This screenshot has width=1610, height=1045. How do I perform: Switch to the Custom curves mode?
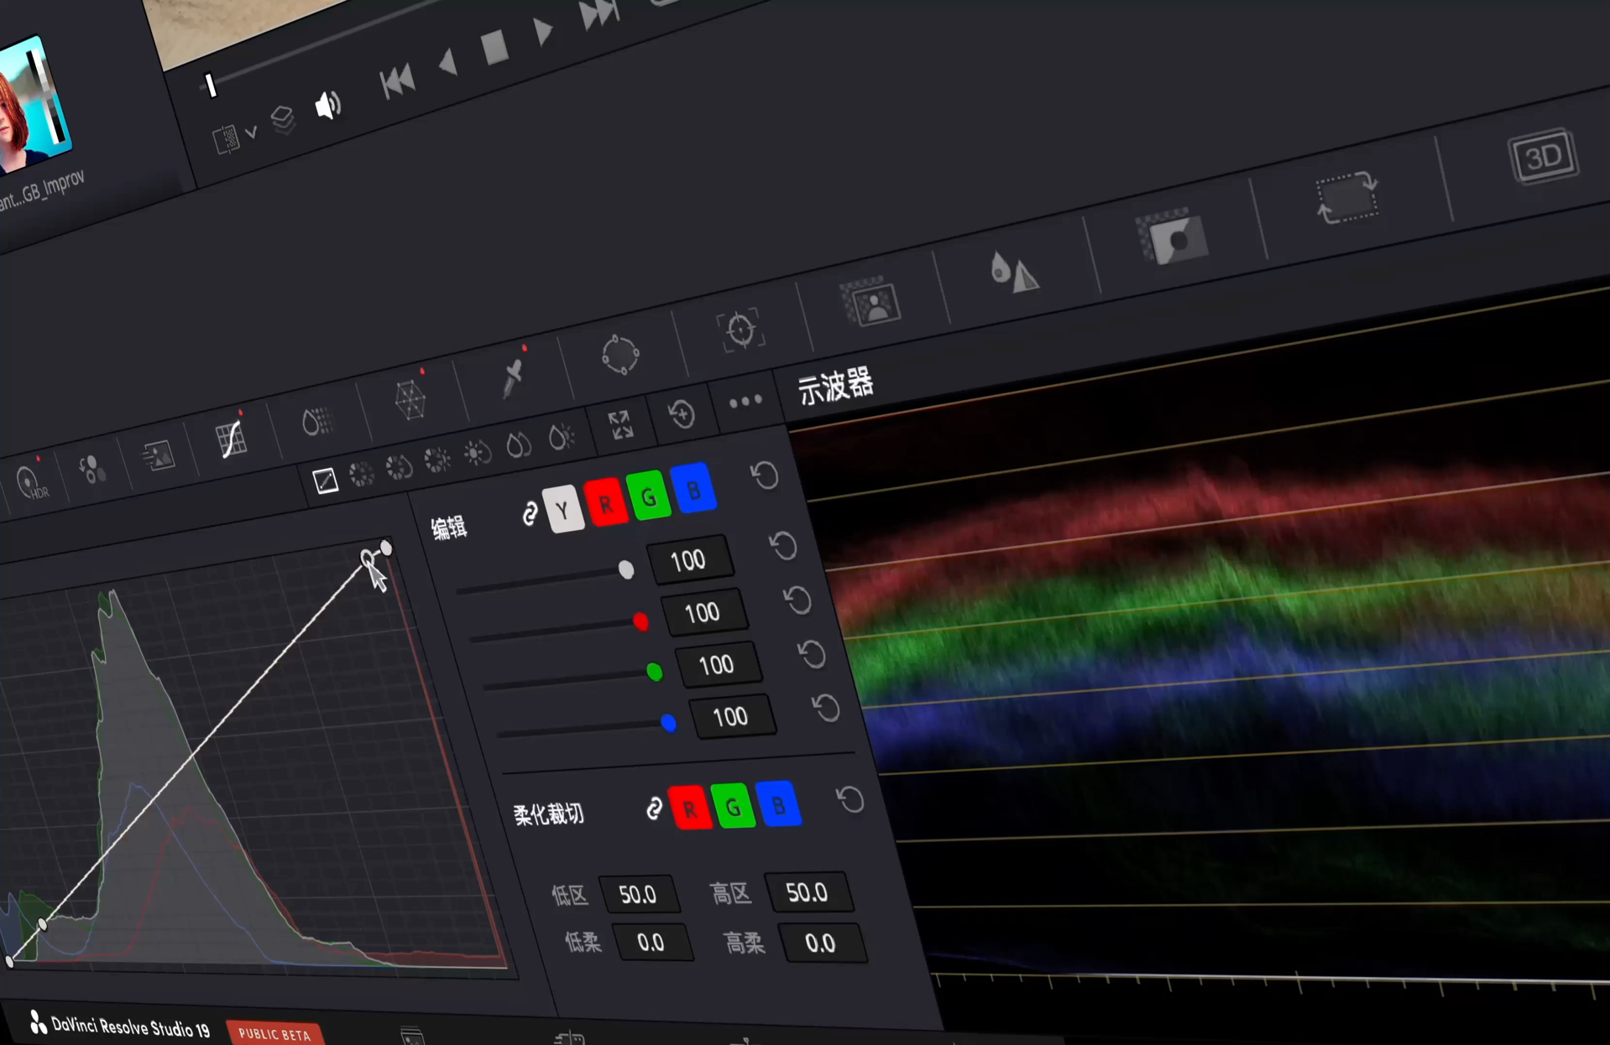point(325,481)
